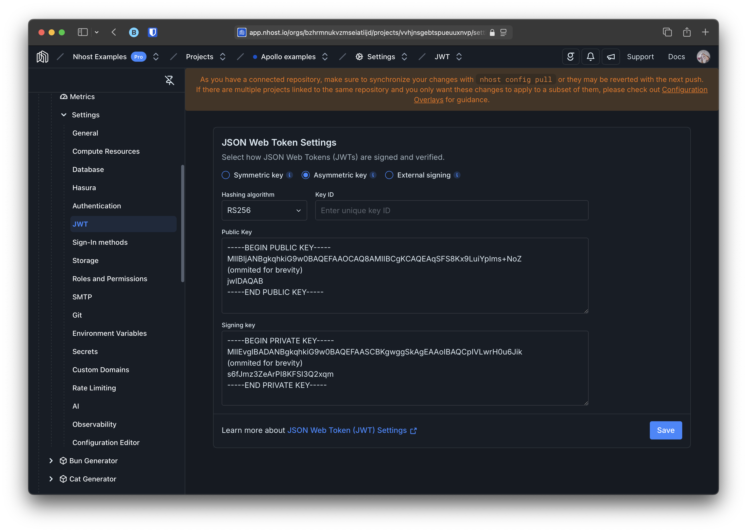Unpin the sidebar using the pin icon
747x532 pixels.
point(169,80)
